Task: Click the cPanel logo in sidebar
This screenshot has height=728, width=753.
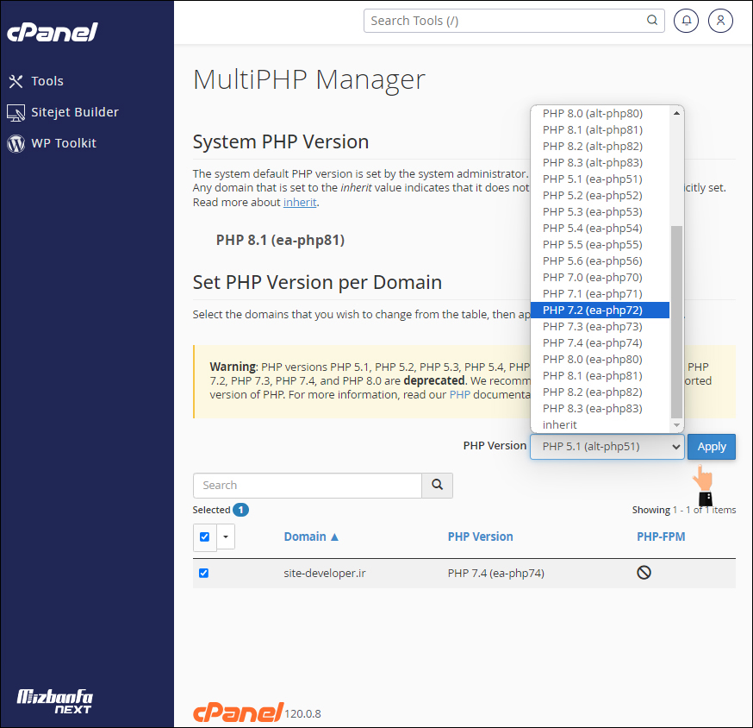Action: [52, 32]
